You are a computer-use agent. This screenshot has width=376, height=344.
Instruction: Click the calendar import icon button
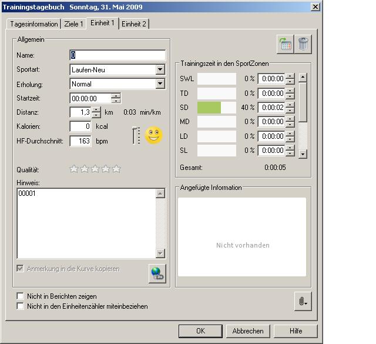coord(286,44)
